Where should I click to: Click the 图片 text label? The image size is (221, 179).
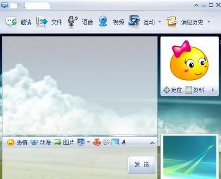[x=69, y=143]
